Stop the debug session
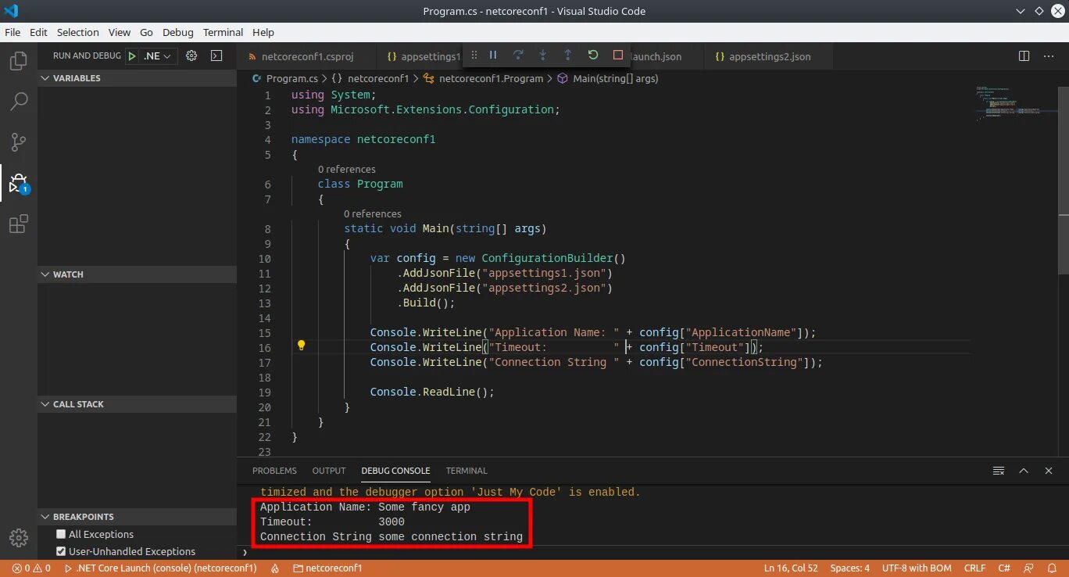 coord(618,55)
